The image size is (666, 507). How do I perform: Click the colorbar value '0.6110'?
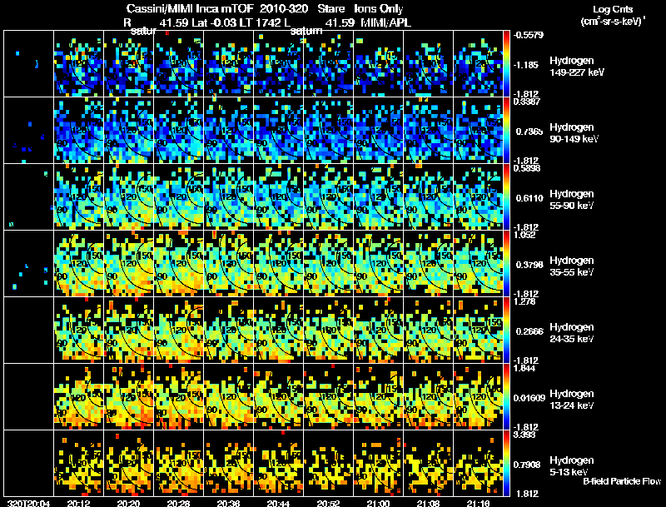529,198
